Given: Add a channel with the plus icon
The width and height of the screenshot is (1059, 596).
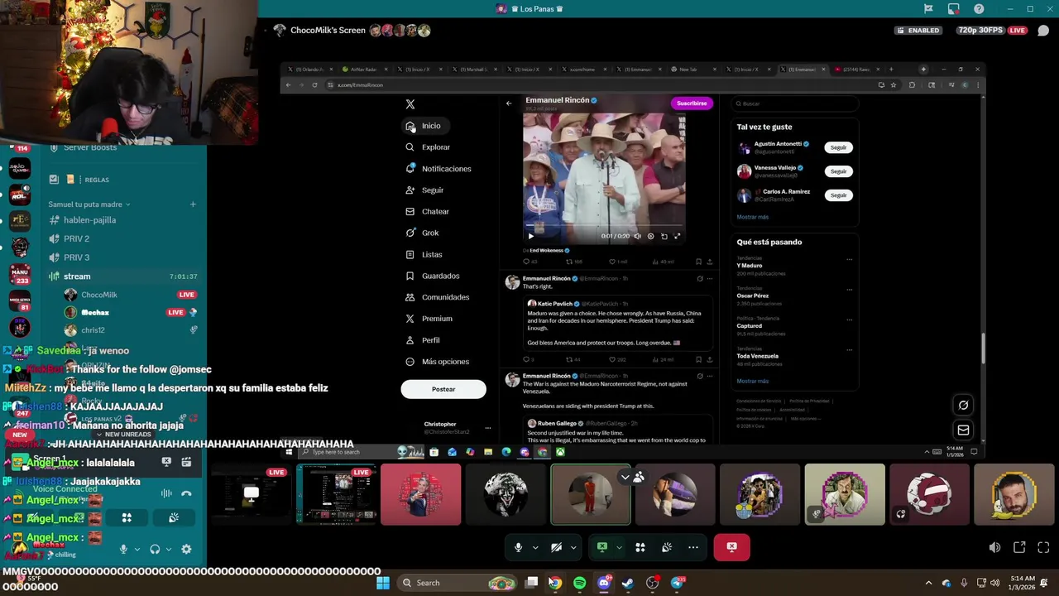Looking at the screenshot, I should tap(193, 204).
